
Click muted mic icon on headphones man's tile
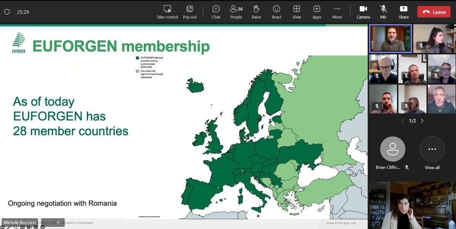tap(377, 76)
